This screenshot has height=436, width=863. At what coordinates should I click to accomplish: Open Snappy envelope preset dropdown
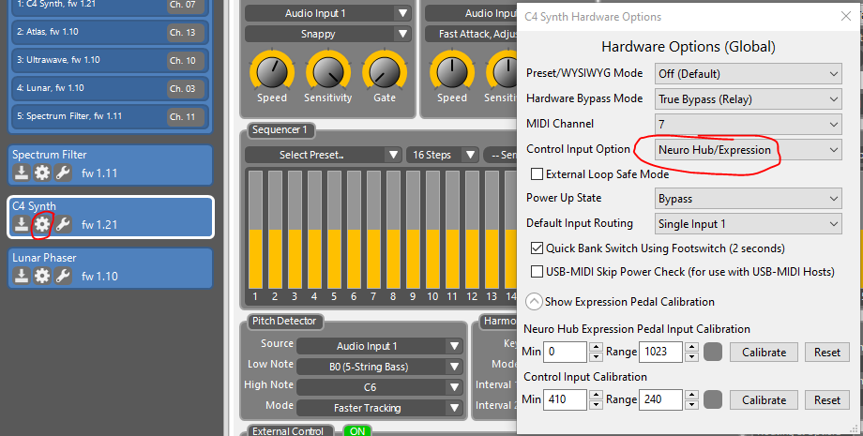point(328,34)
